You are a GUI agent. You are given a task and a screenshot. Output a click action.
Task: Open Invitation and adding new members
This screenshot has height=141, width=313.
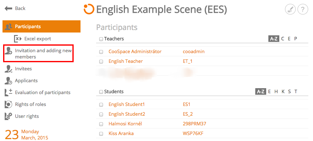38,53
